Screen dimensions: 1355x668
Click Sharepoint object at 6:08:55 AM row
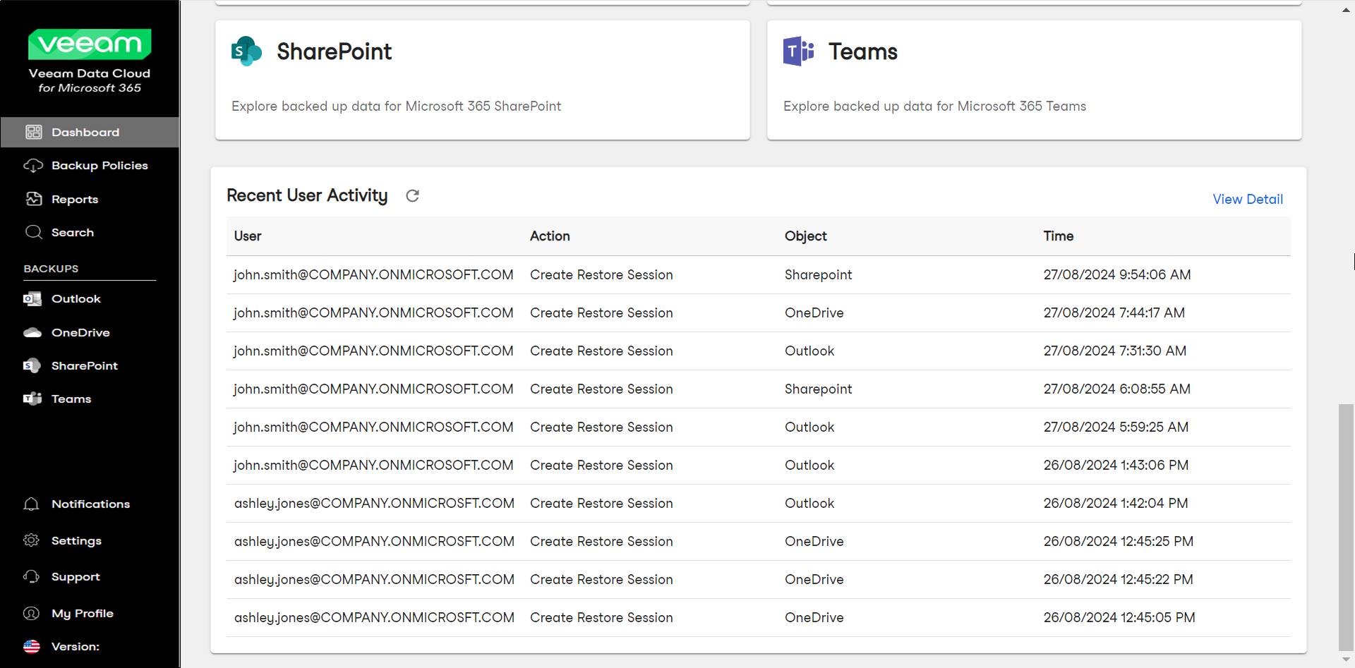click(818, 389)
